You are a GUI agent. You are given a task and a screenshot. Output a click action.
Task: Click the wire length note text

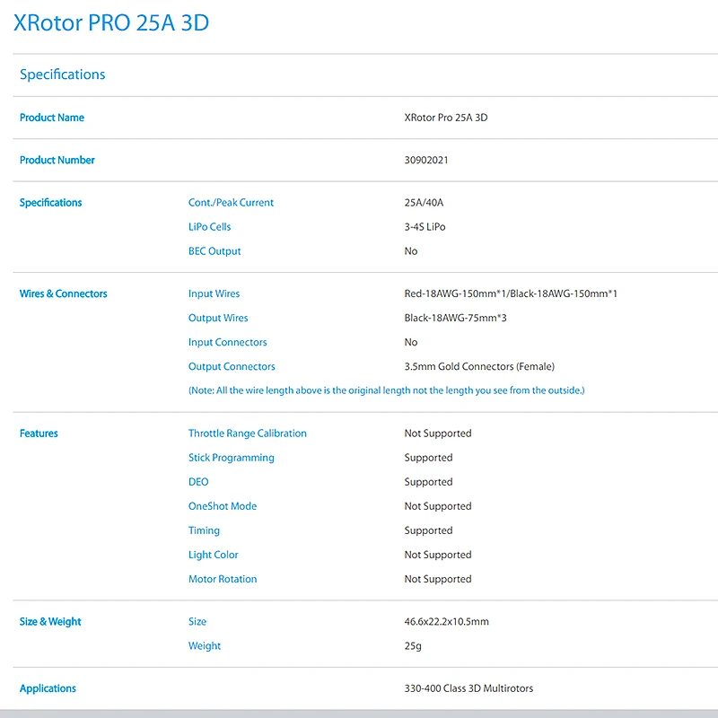pyautogui.click(x=387, y=390)
